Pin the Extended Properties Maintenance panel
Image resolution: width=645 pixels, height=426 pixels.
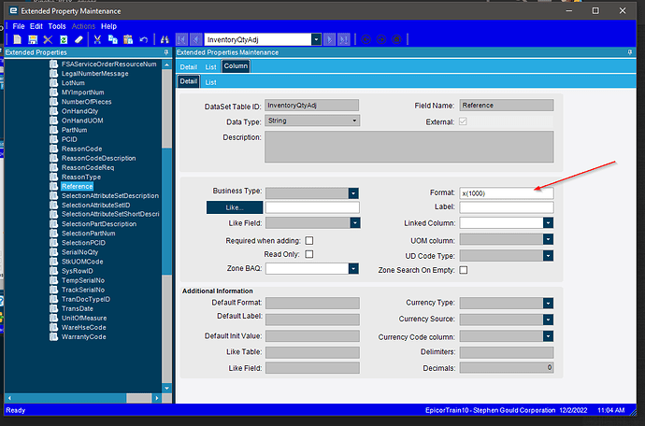click(629, 52)
